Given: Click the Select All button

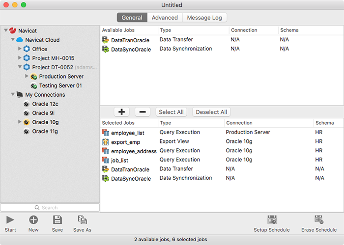Looking at the screenshot, I should (171, 112).
